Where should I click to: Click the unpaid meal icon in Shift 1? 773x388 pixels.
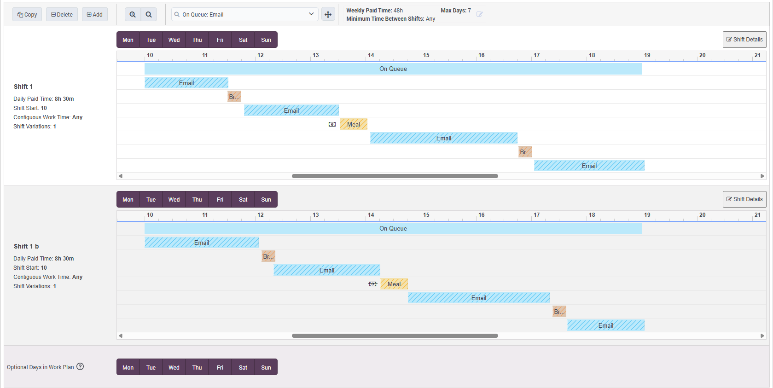332,124
